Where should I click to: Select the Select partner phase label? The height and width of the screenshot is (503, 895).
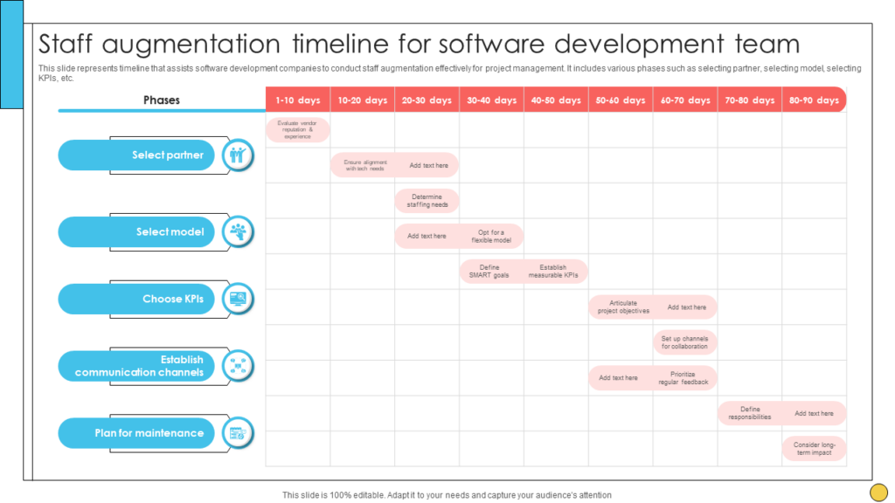136,155
